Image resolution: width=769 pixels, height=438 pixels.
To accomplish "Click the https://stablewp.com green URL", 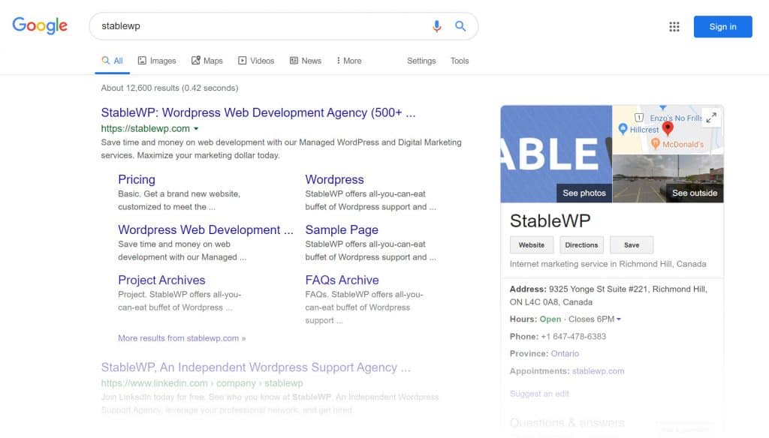I will pyautogui.click(x=145, y=128).
